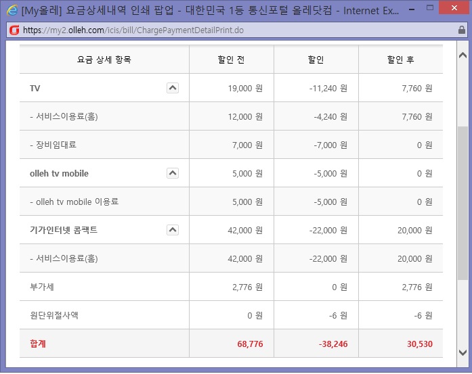This screenshot has height=374, width=472.
Task: Click the 부가세 row label
Action: pyautogui.click(x=41, y=287)
